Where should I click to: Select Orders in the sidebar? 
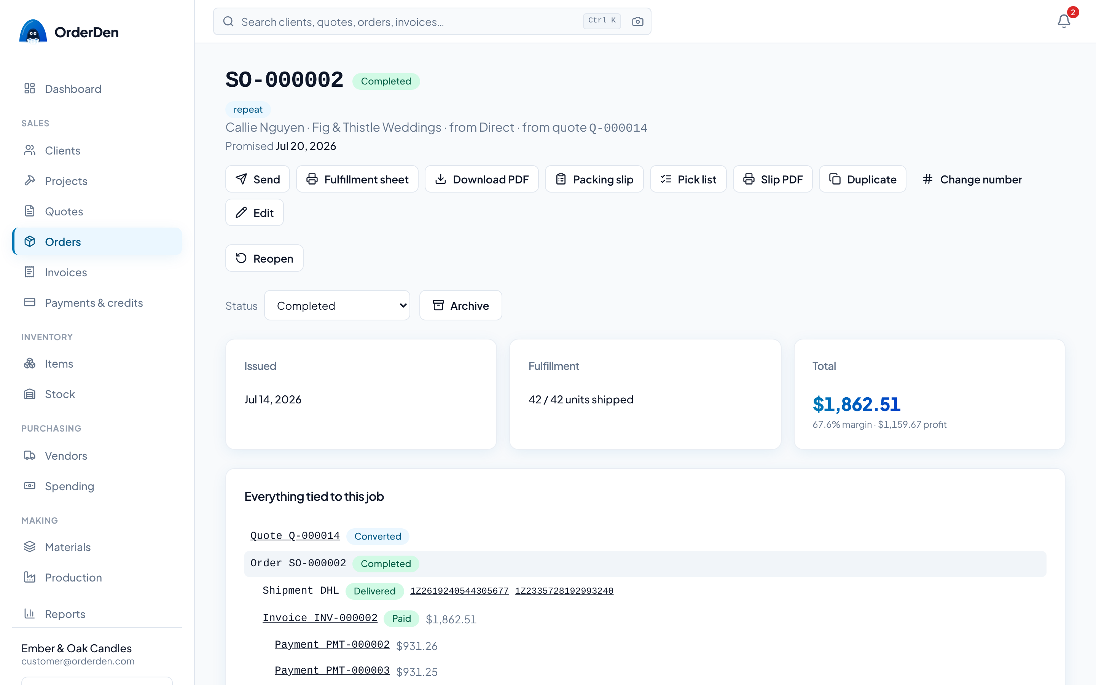(x=97, y=242)
